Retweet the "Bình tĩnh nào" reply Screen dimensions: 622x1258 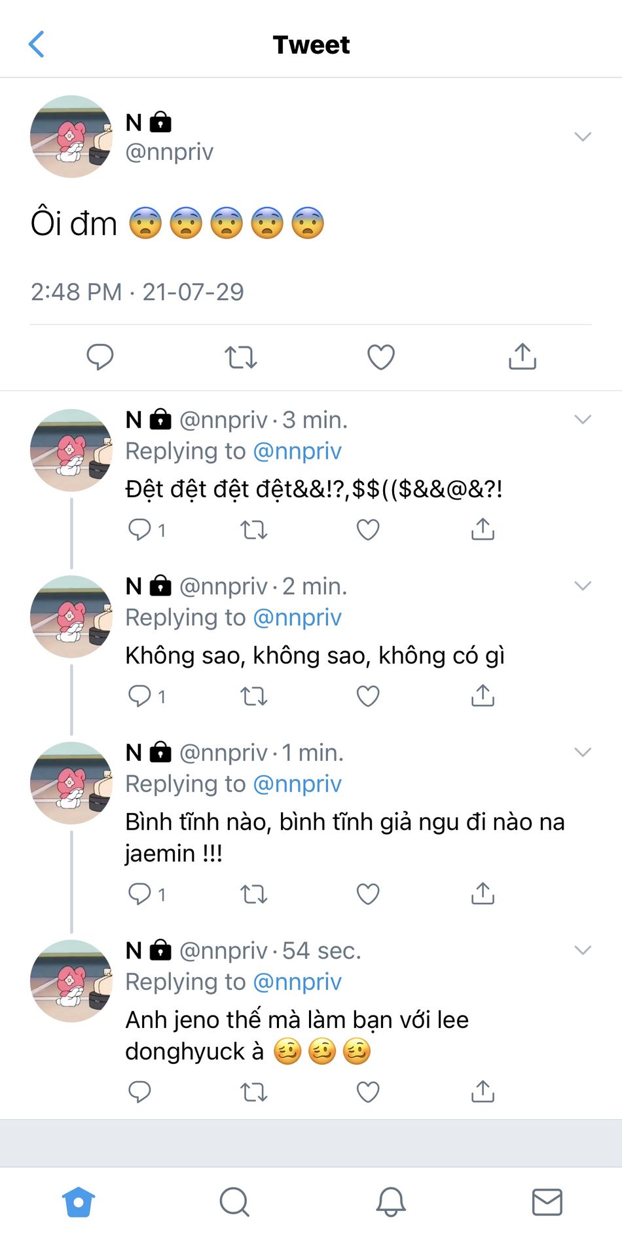253,894
